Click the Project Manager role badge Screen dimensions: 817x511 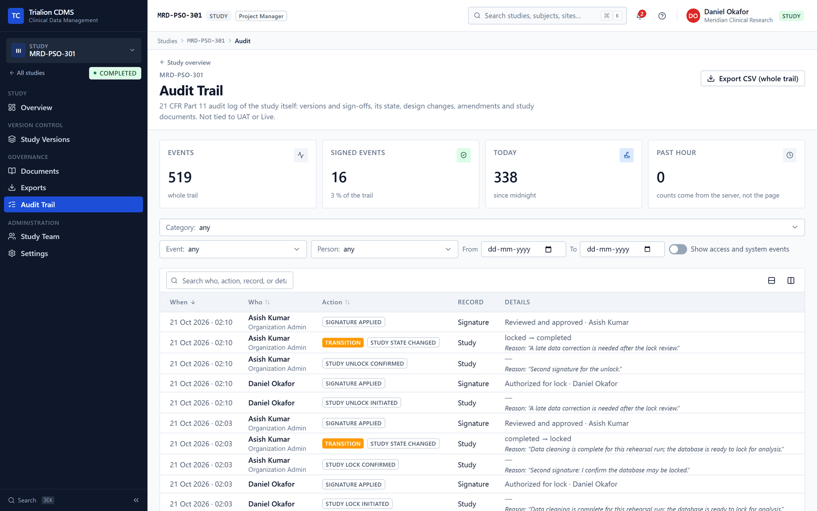coord(261,16)
